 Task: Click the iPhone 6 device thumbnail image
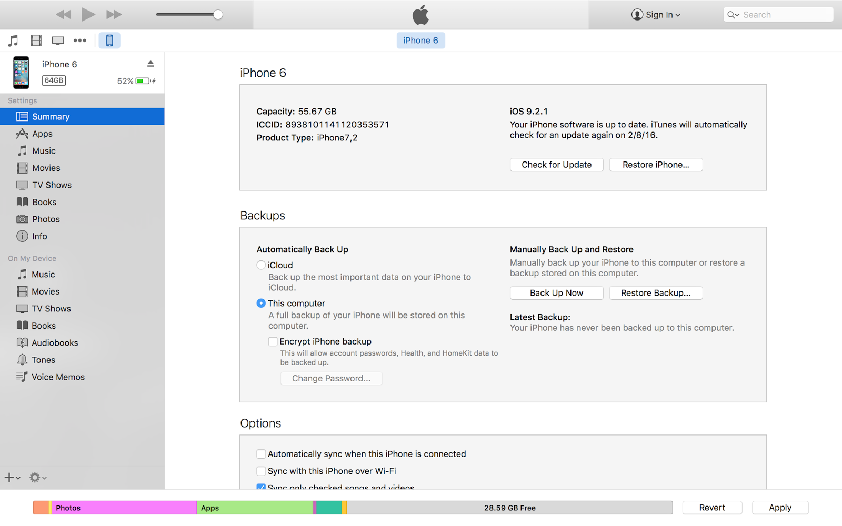pyautogui.click(x=21, y=73)
